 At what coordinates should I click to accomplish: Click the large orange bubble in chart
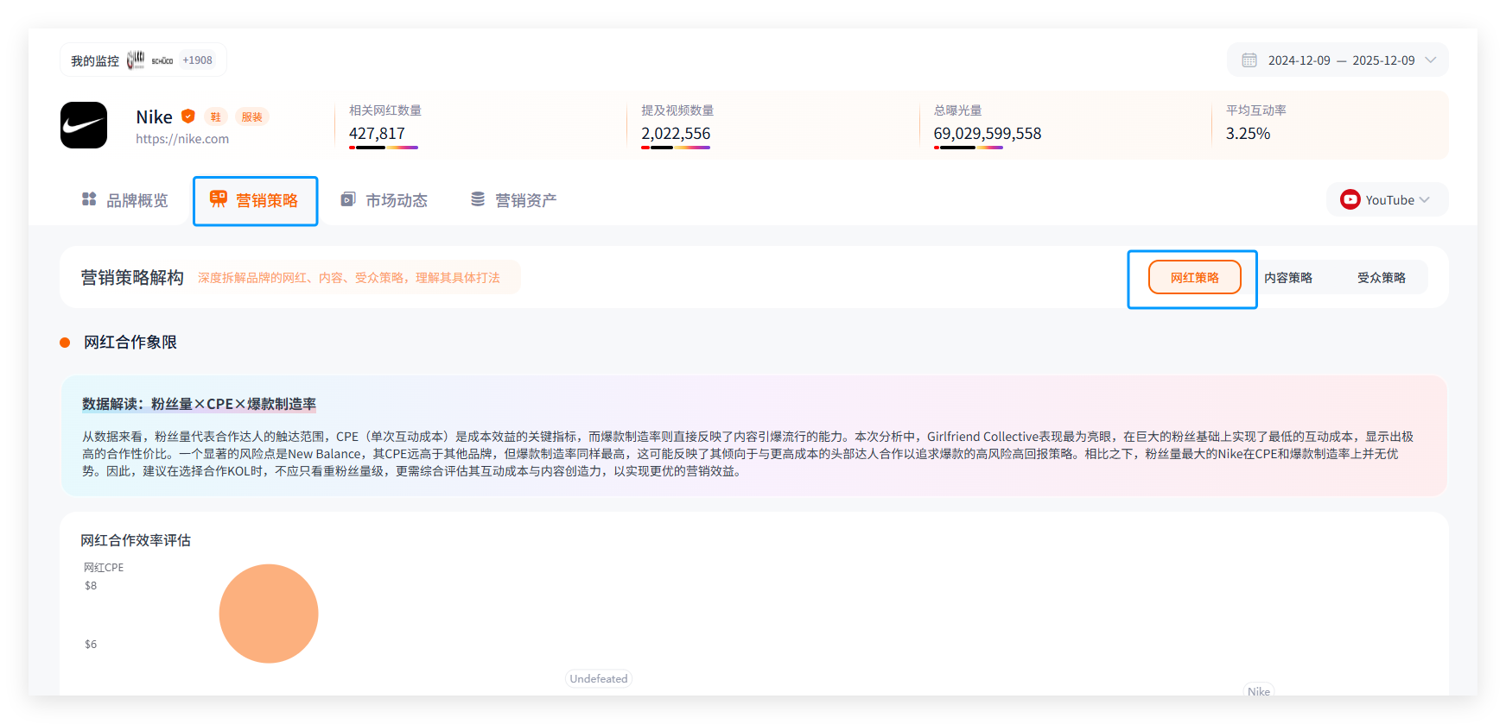[269, 614]
